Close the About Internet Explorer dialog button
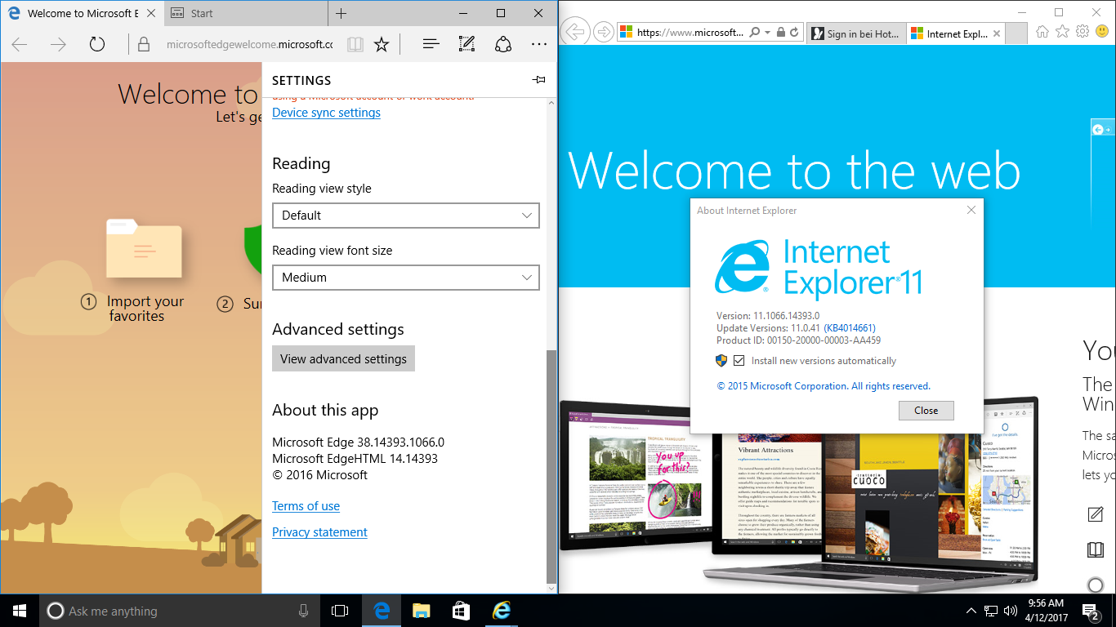This screenshot has height=627, width=1116. pyautogui.click(x=926, y=410)
